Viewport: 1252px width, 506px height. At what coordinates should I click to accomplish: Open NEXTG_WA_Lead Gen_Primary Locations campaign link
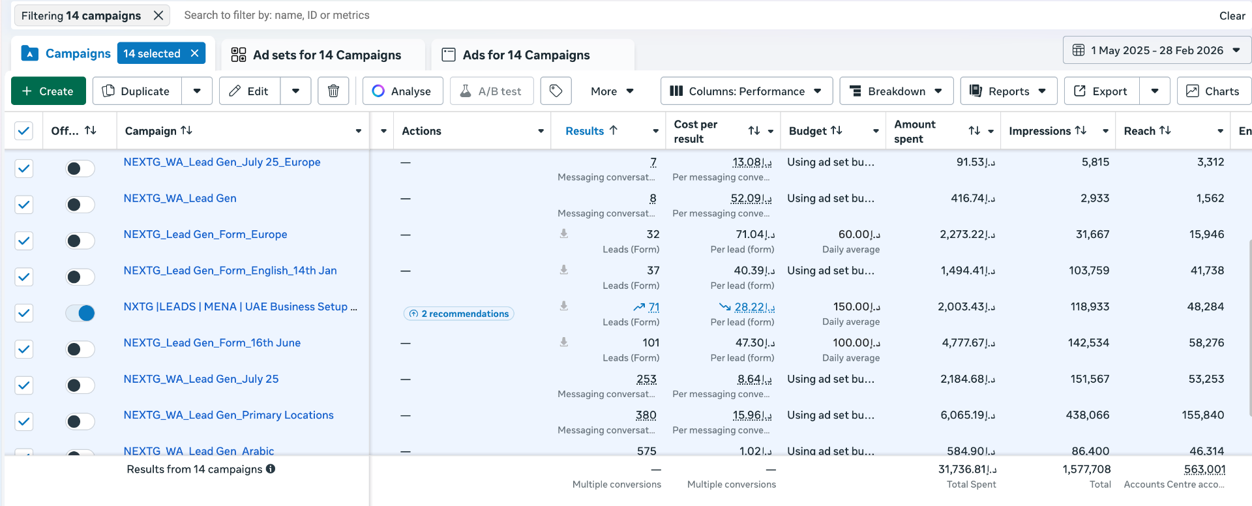[x=228, y=415]
